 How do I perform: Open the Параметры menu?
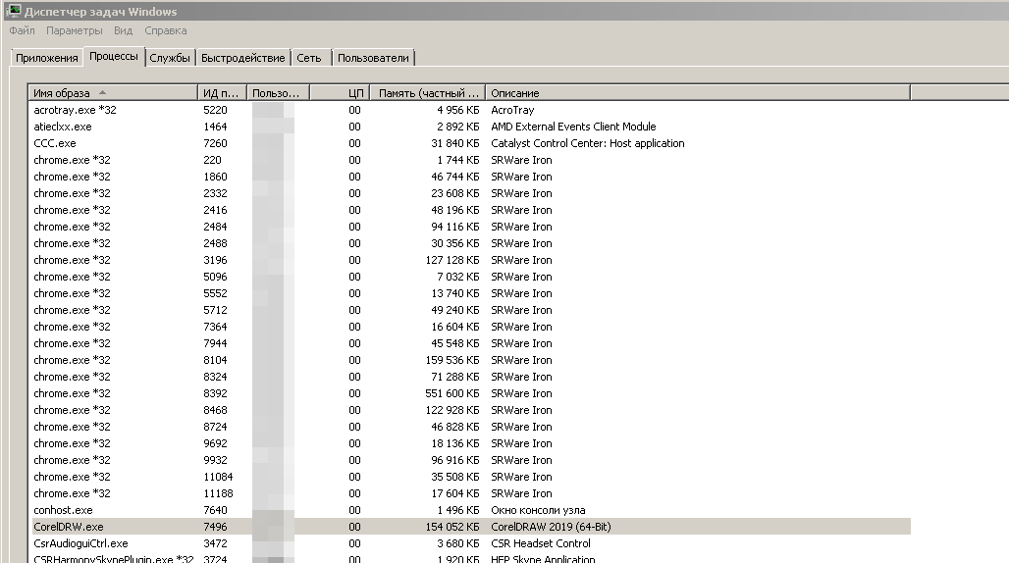[x=74, y=30]
